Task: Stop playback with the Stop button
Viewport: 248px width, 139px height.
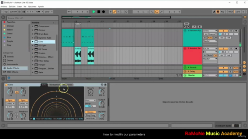Action: pos(99,12)
